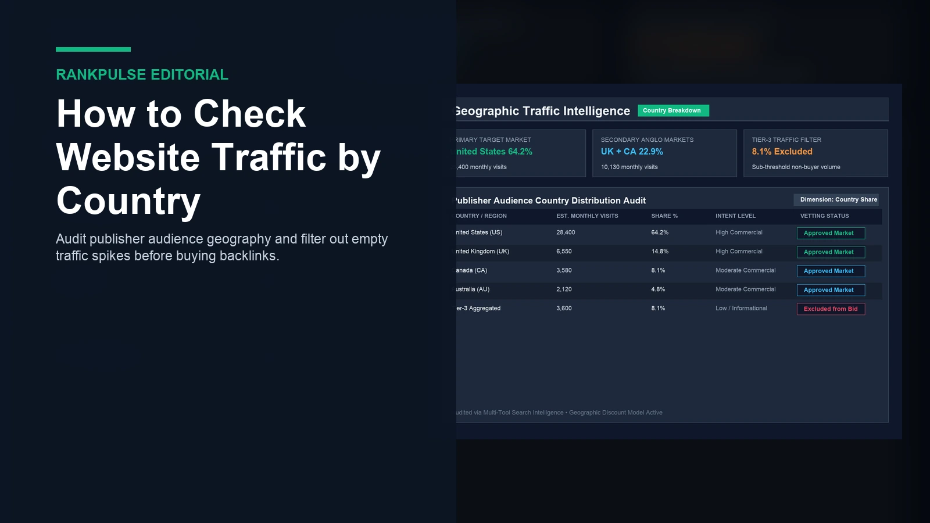
Task: Click the 3,580 visits cell
Action: pos(564,270)
